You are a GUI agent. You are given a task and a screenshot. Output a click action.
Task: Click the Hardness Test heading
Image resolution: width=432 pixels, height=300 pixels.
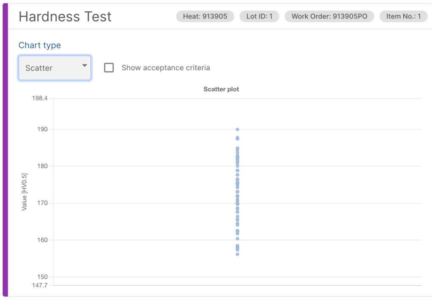[x=65, y=17]
